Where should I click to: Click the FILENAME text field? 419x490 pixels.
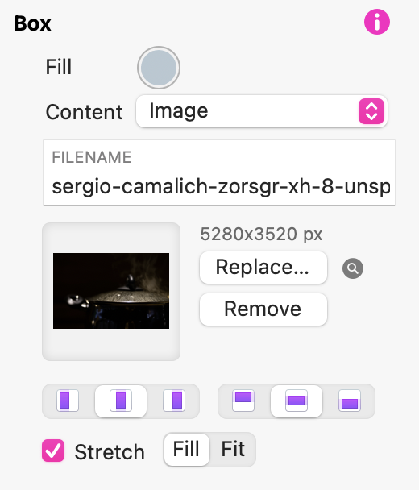click(x=219, y=172)
